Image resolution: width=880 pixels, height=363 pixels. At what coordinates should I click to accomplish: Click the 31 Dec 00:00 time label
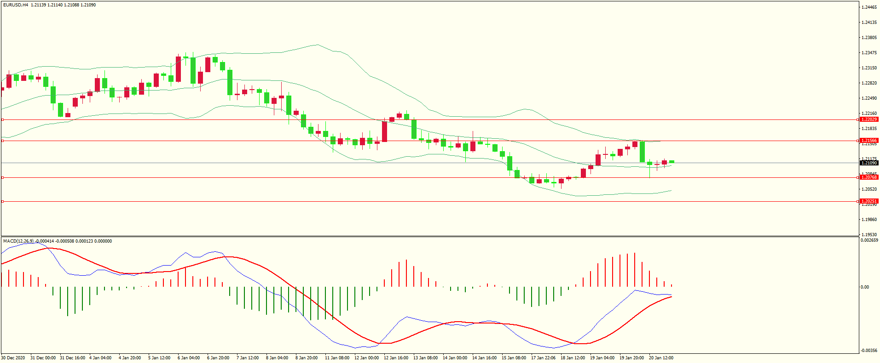point(43,358)
